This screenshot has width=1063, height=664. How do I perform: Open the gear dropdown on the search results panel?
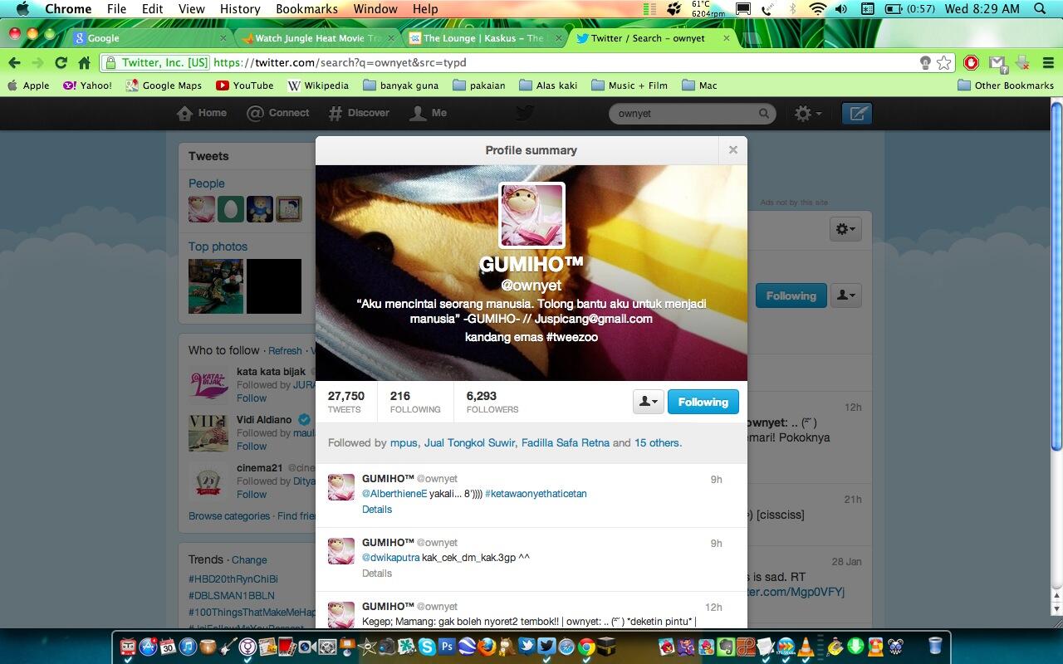click(x=846, y=229)
